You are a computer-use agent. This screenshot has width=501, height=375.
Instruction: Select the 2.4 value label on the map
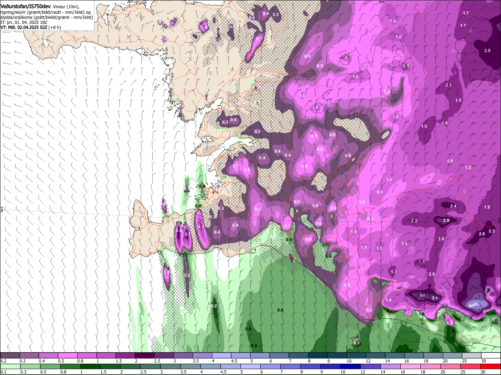point(453,206)
